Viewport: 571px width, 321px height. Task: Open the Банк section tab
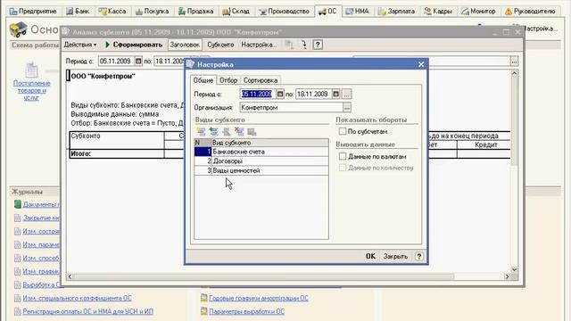78,12
